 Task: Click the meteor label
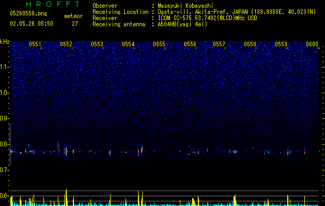pyautogui.click(x=73, y=16)
